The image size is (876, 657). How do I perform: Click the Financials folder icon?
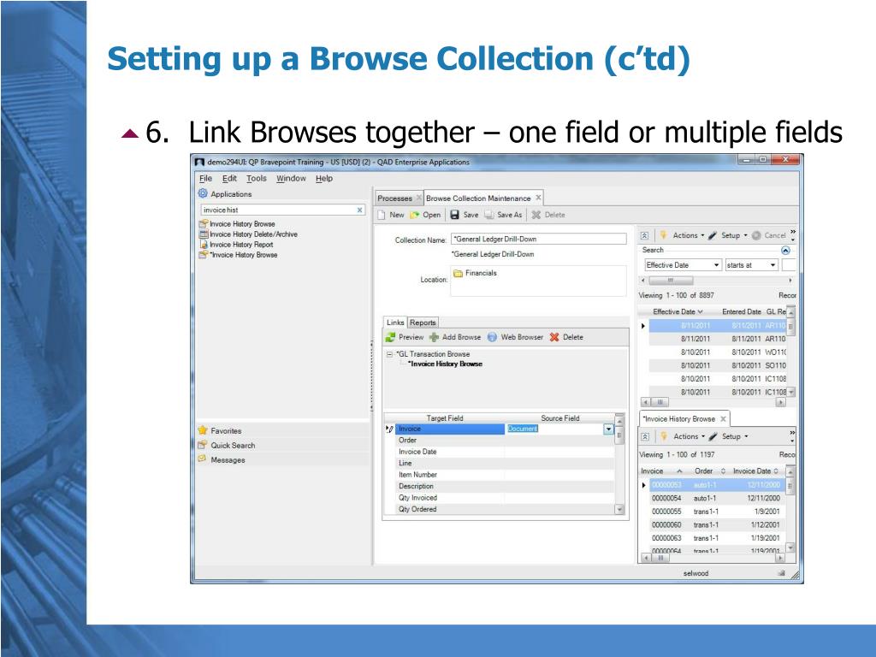tap(459, 273)
